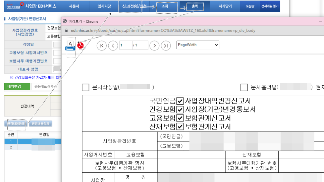Go to previous page in preview
Image resolution: width=324 pixels, height=182 pixels.
pos(113,45)
